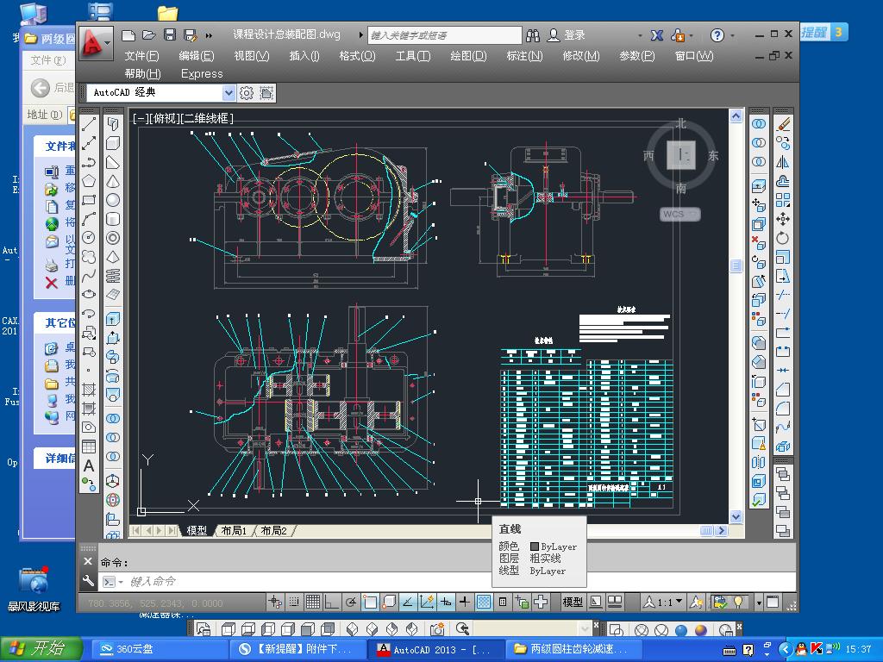
Task: Select the Multiline Text tool
Action: (89, 466)
